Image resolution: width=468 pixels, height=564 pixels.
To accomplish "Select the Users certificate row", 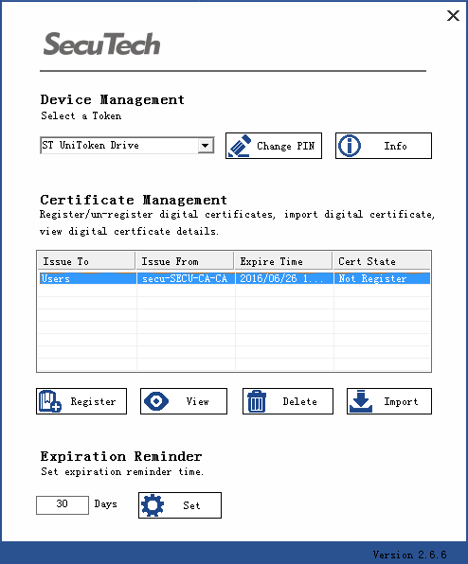I will pos(234,278).
